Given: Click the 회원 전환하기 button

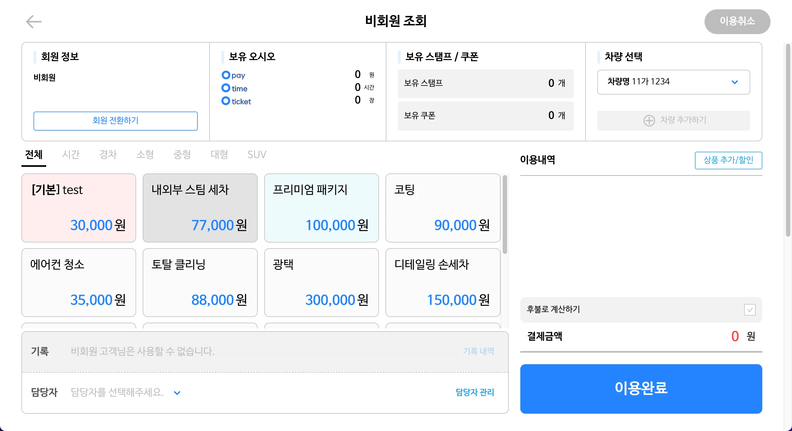Looking at the screenshot, I should coord(116,121).
